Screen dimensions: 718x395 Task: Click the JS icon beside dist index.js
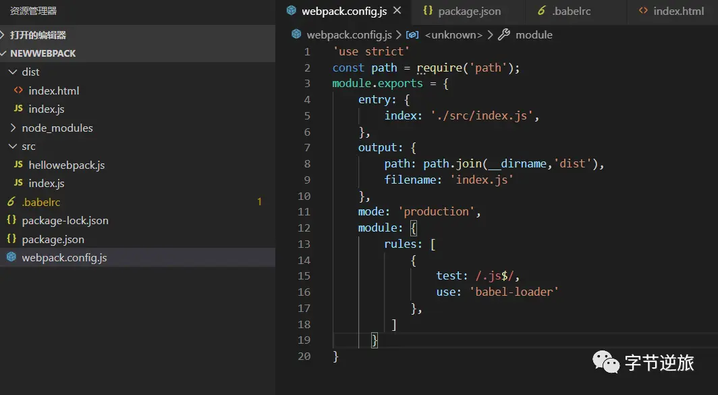click(18, 108)
